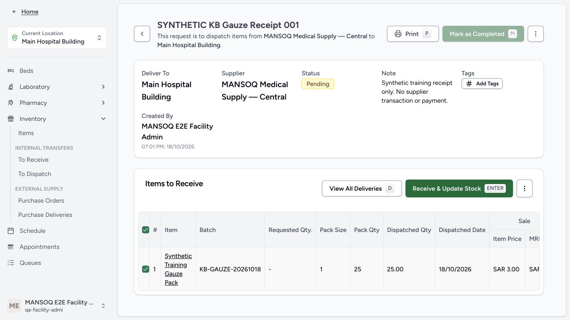Click Receive & Update Stock
This screenshot has height=320, width=570.
coord(459,188)
